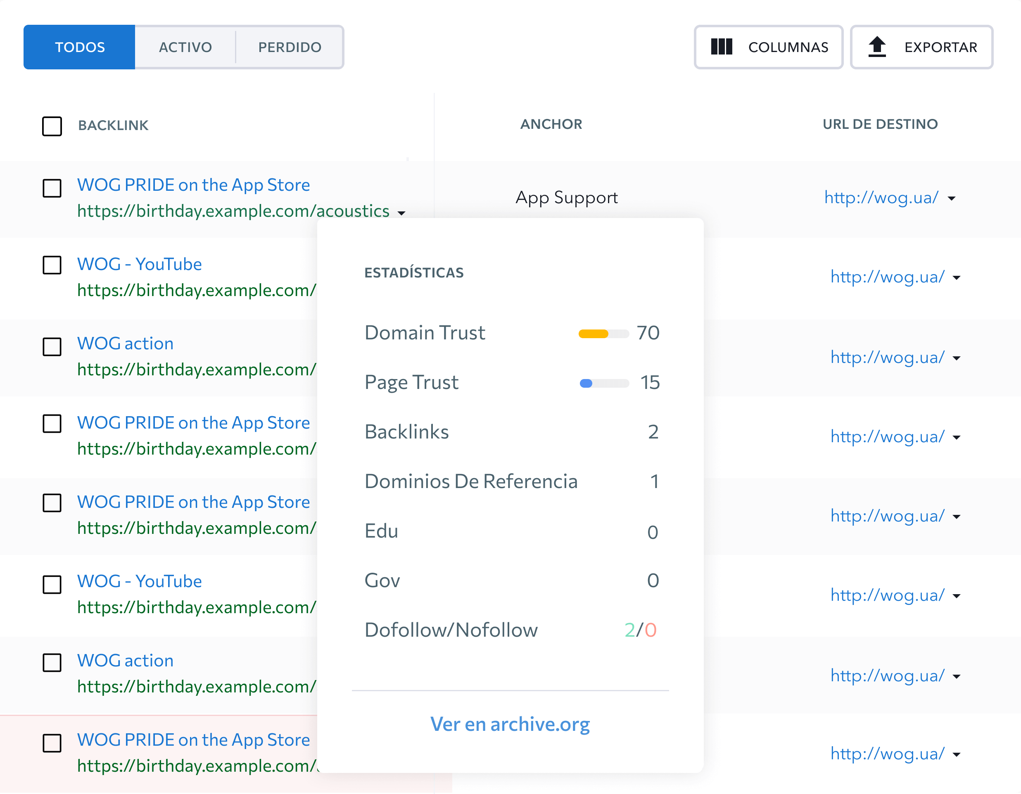Screen dimensions: 1021x794
Task: Click the Backlinks count 2
Action: tap(653, 432)
